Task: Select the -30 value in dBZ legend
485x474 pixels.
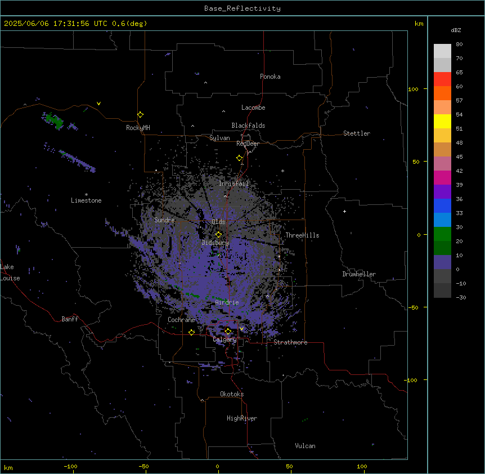Action: pos(461,297)
